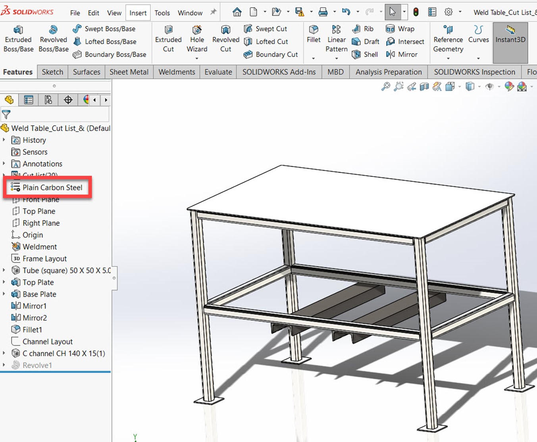Toggle Hide/Show Items visibility
The height and width of the screenshot is (442, 537).
[491, 86]
